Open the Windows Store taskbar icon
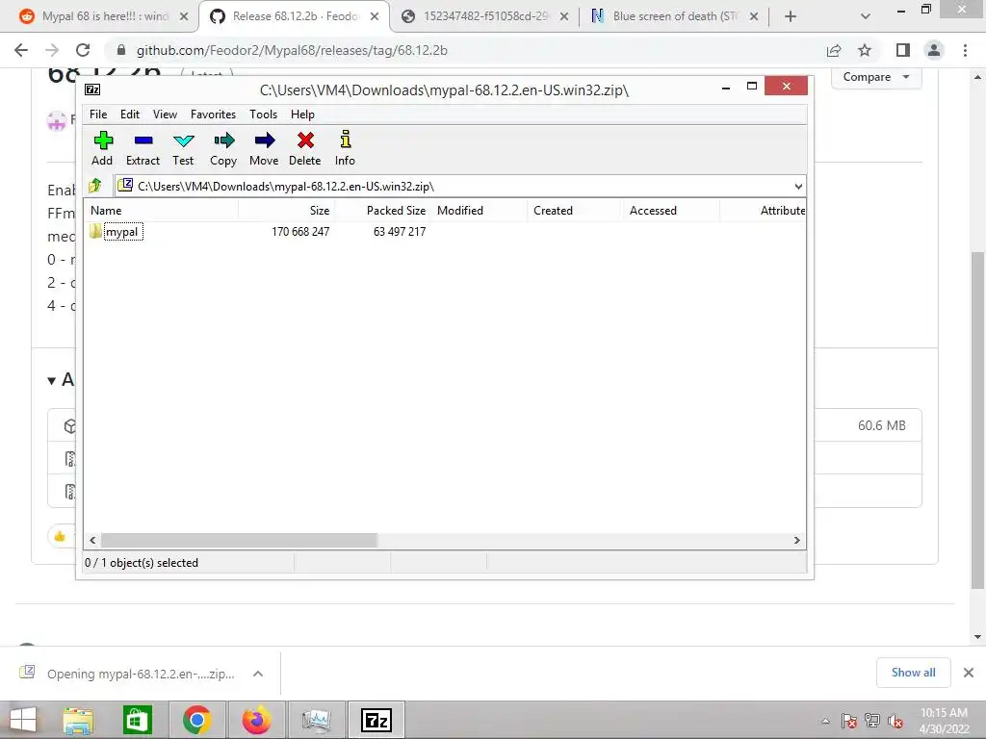Screen dimensions: 986x739 [137, 720]
